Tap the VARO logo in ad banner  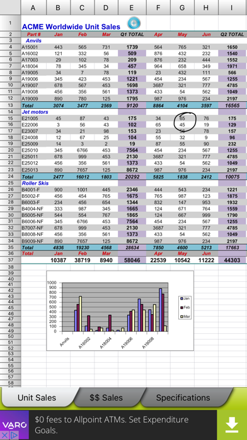pos(14,425)
